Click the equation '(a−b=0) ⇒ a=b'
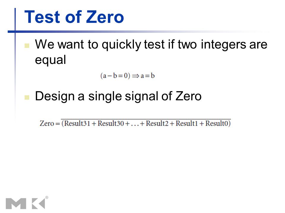This screenshot has width=285, height=213. click(x=127, y=76)
